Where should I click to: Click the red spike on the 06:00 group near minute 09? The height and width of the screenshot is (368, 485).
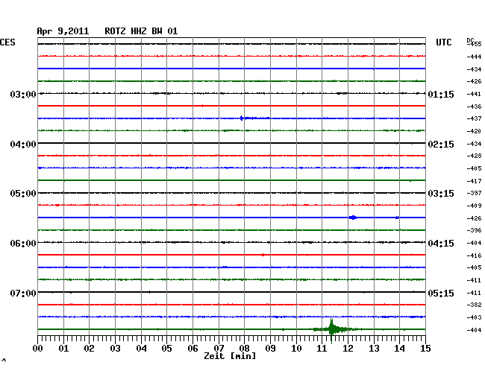coord(263,255)
